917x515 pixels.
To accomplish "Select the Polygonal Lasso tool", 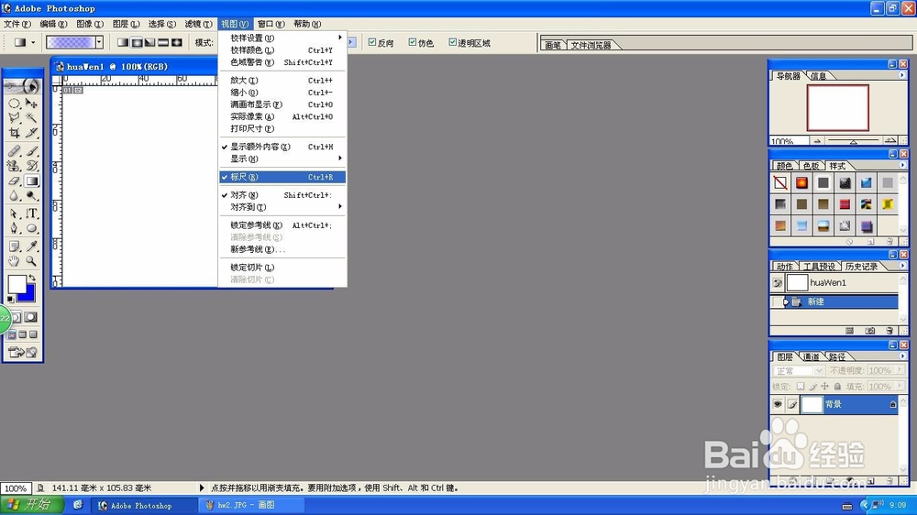I will coord(14,118).
